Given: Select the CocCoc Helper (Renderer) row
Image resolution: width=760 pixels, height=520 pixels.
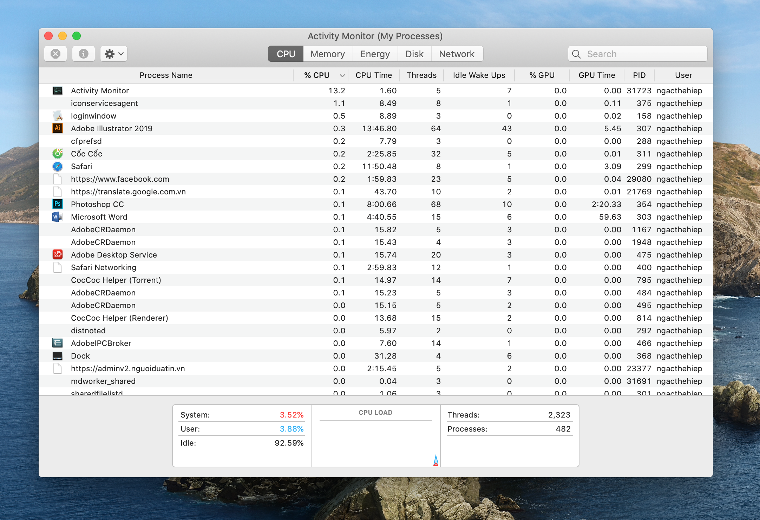Looking at the screenshot, I should point(376,318).
